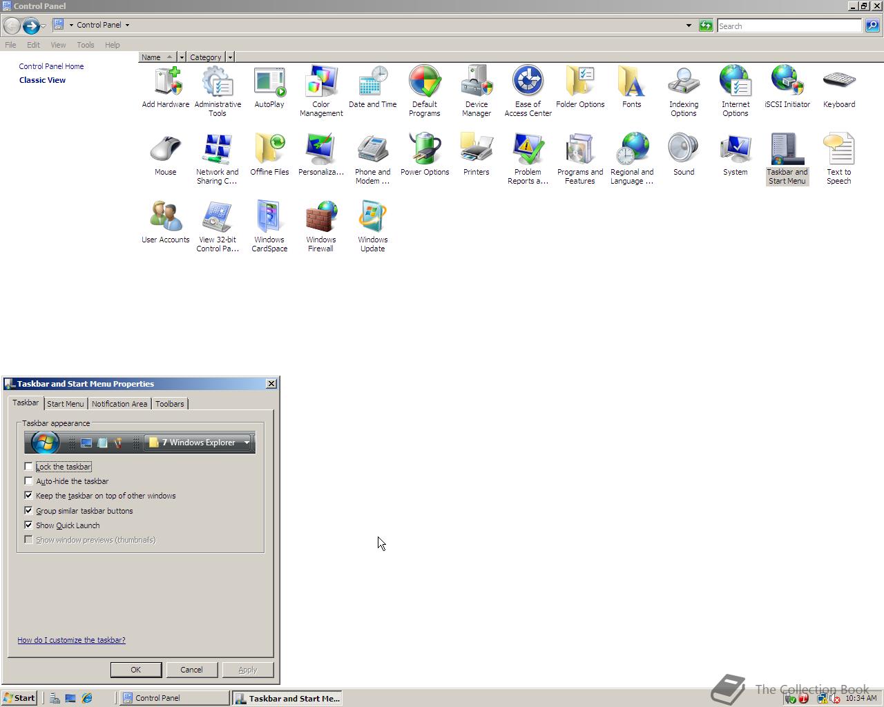Image resolution: width=884 pixels, height=707 pixels.
Task: Open Color Management
Action: (321, 92)
